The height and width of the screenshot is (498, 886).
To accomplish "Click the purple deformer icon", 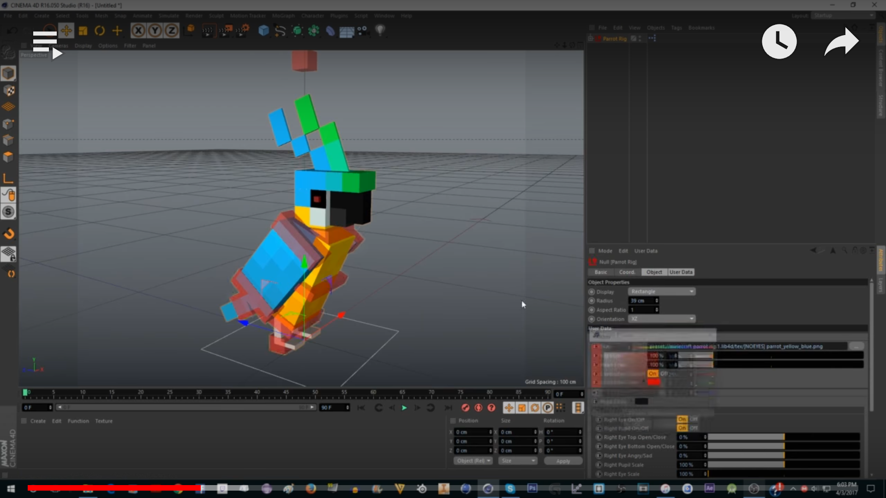I will pyautogui.click(x=330, y=31).
